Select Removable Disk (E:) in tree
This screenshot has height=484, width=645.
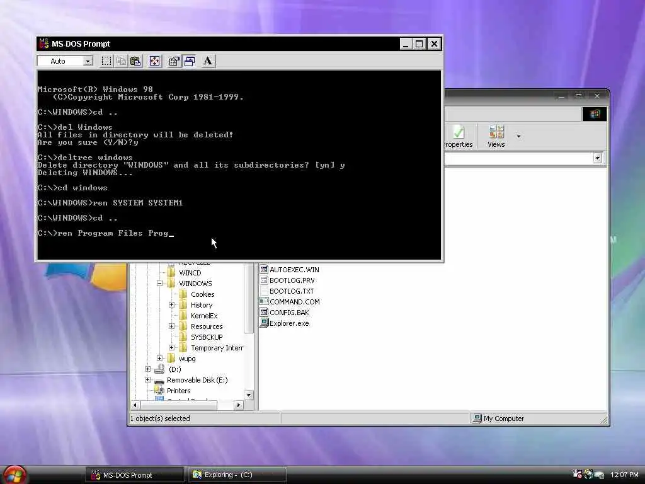(x=197, y=380)
